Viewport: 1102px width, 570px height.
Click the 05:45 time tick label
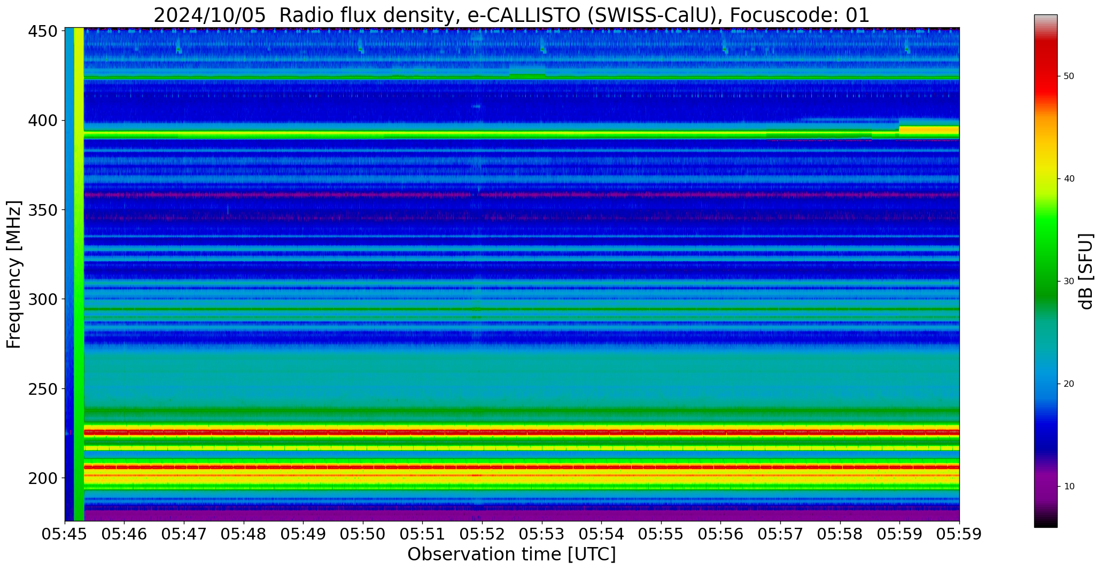[x=65, y=534]
